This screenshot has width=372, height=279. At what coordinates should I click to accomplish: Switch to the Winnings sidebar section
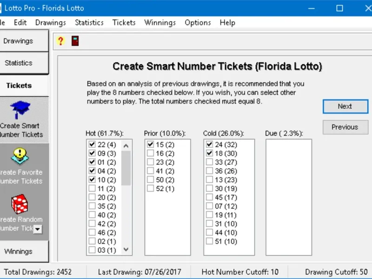point(24,252)
